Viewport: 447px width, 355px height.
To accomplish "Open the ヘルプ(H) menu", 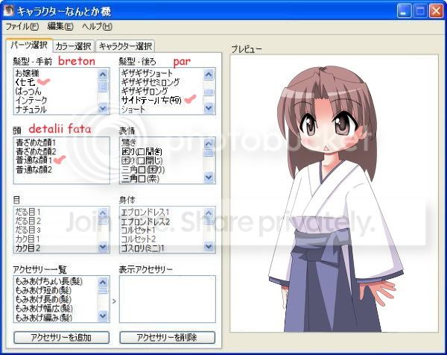I will 97,27.
